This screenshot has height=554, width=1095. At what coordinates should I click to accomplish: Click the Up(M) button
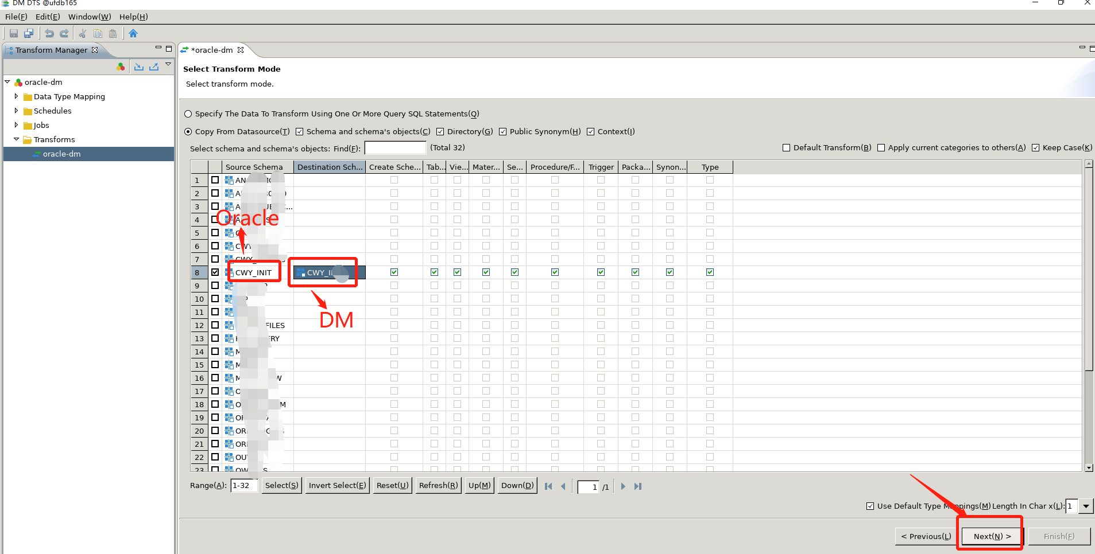(479, 486)
